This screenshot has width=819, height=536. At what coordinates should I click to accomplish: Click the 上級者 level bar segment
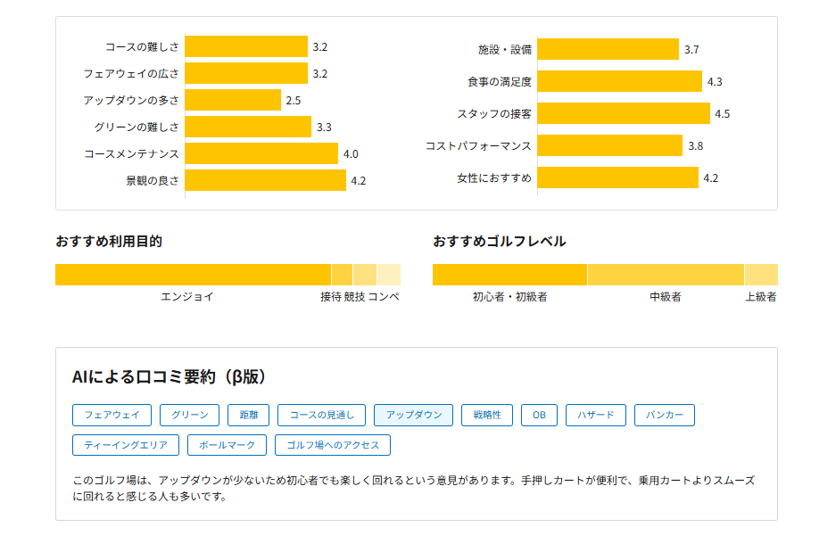point(761,275)
